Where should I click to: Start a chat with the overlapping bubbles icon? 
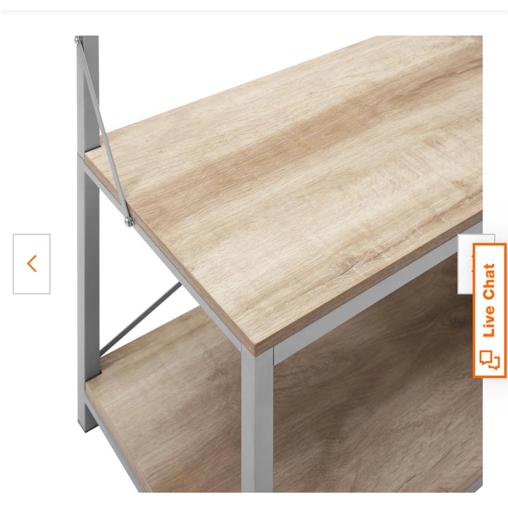click(x=489, y=360)
